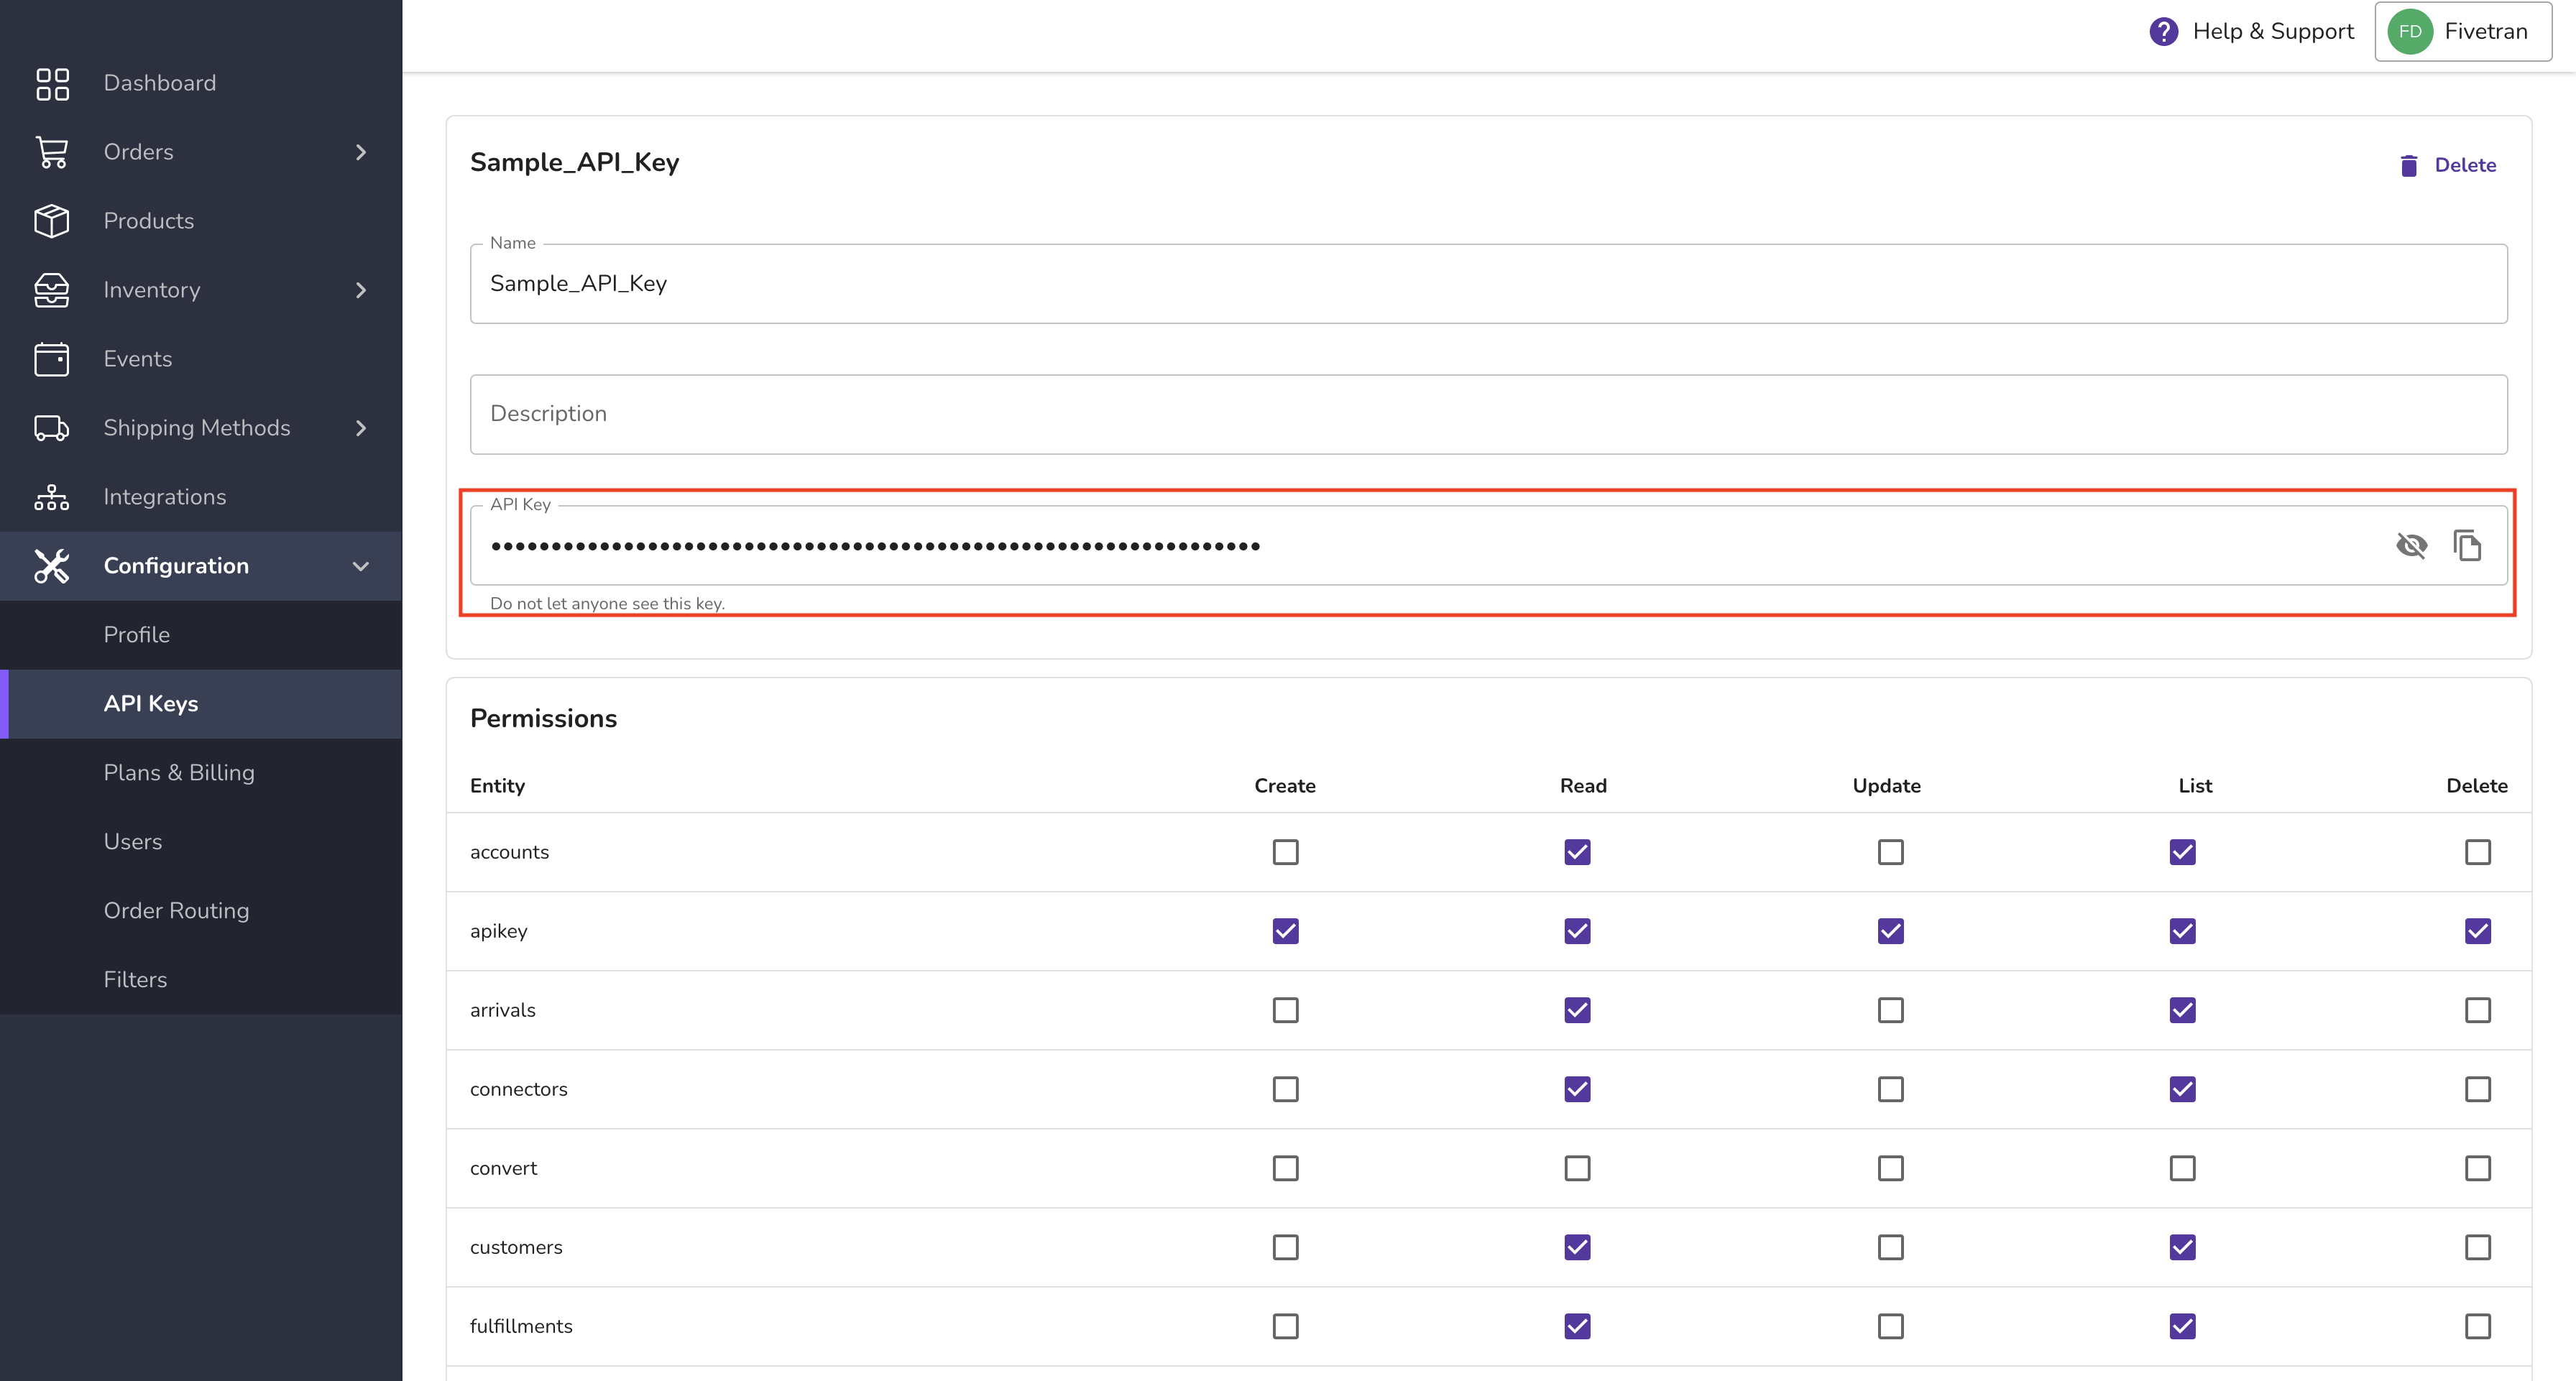The image size is (2576, 1381).
Task: Uncheck Update permission for apikey
Action: click(1890, 931)
